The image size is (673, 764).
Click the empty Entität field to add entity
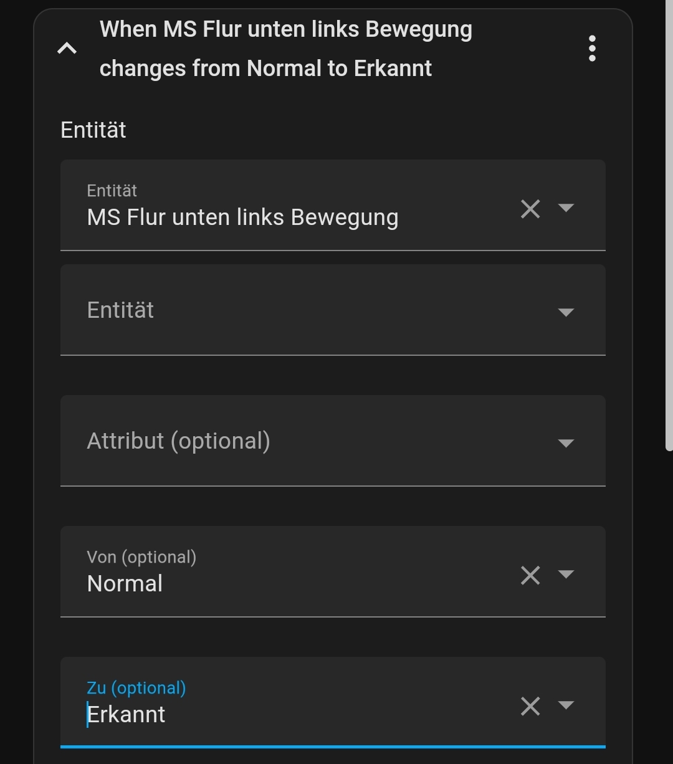click(x=299, y=310)
